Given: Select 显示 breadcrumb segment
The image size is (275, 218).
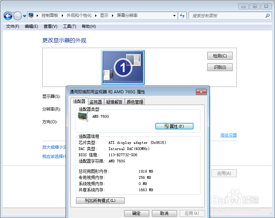Looking at the screenshot, I should (104, 15).
